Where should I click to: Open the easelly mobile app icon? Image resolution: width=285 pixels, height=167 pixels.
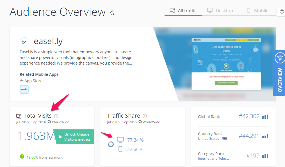click(24, 89)
